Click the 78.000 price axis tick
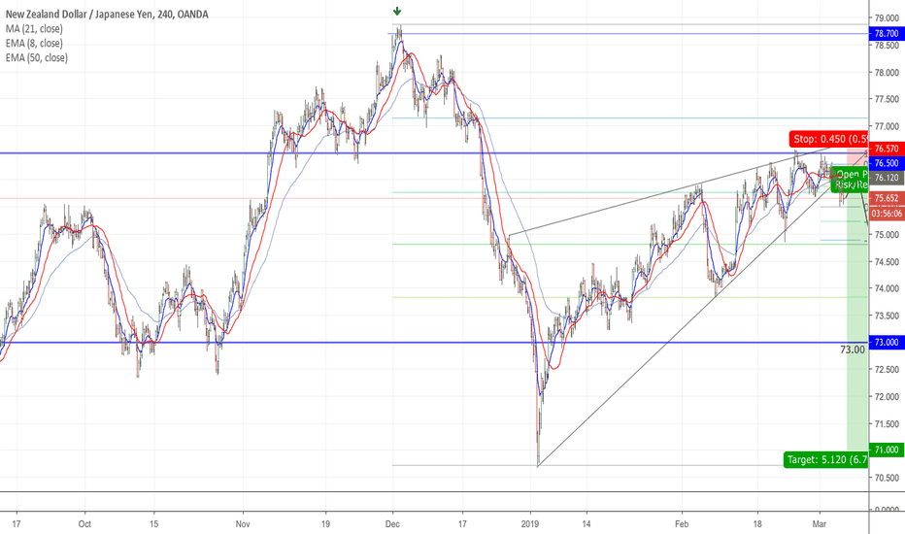Viewport: 905px width, 534px height. pos(887,73)
